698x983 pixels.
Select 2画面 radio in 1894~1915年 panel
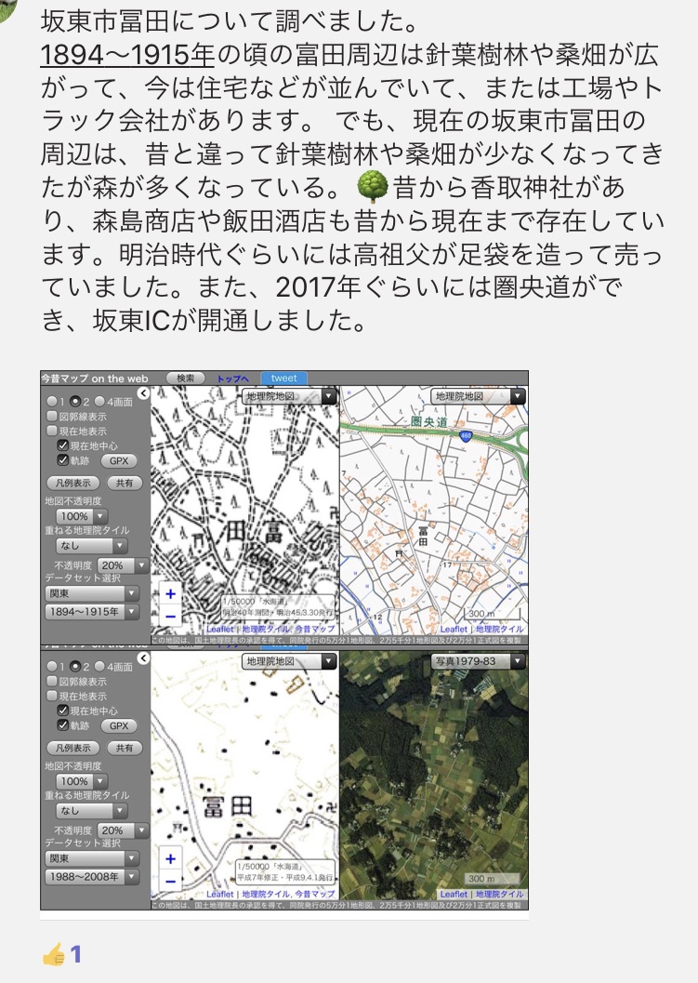[75, 401]
